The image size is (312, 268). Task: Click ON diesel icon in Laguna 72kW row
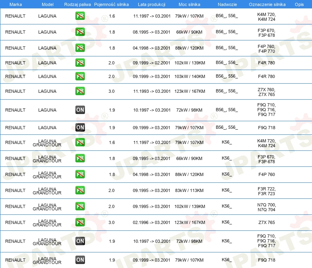click(x=80, y=110)
